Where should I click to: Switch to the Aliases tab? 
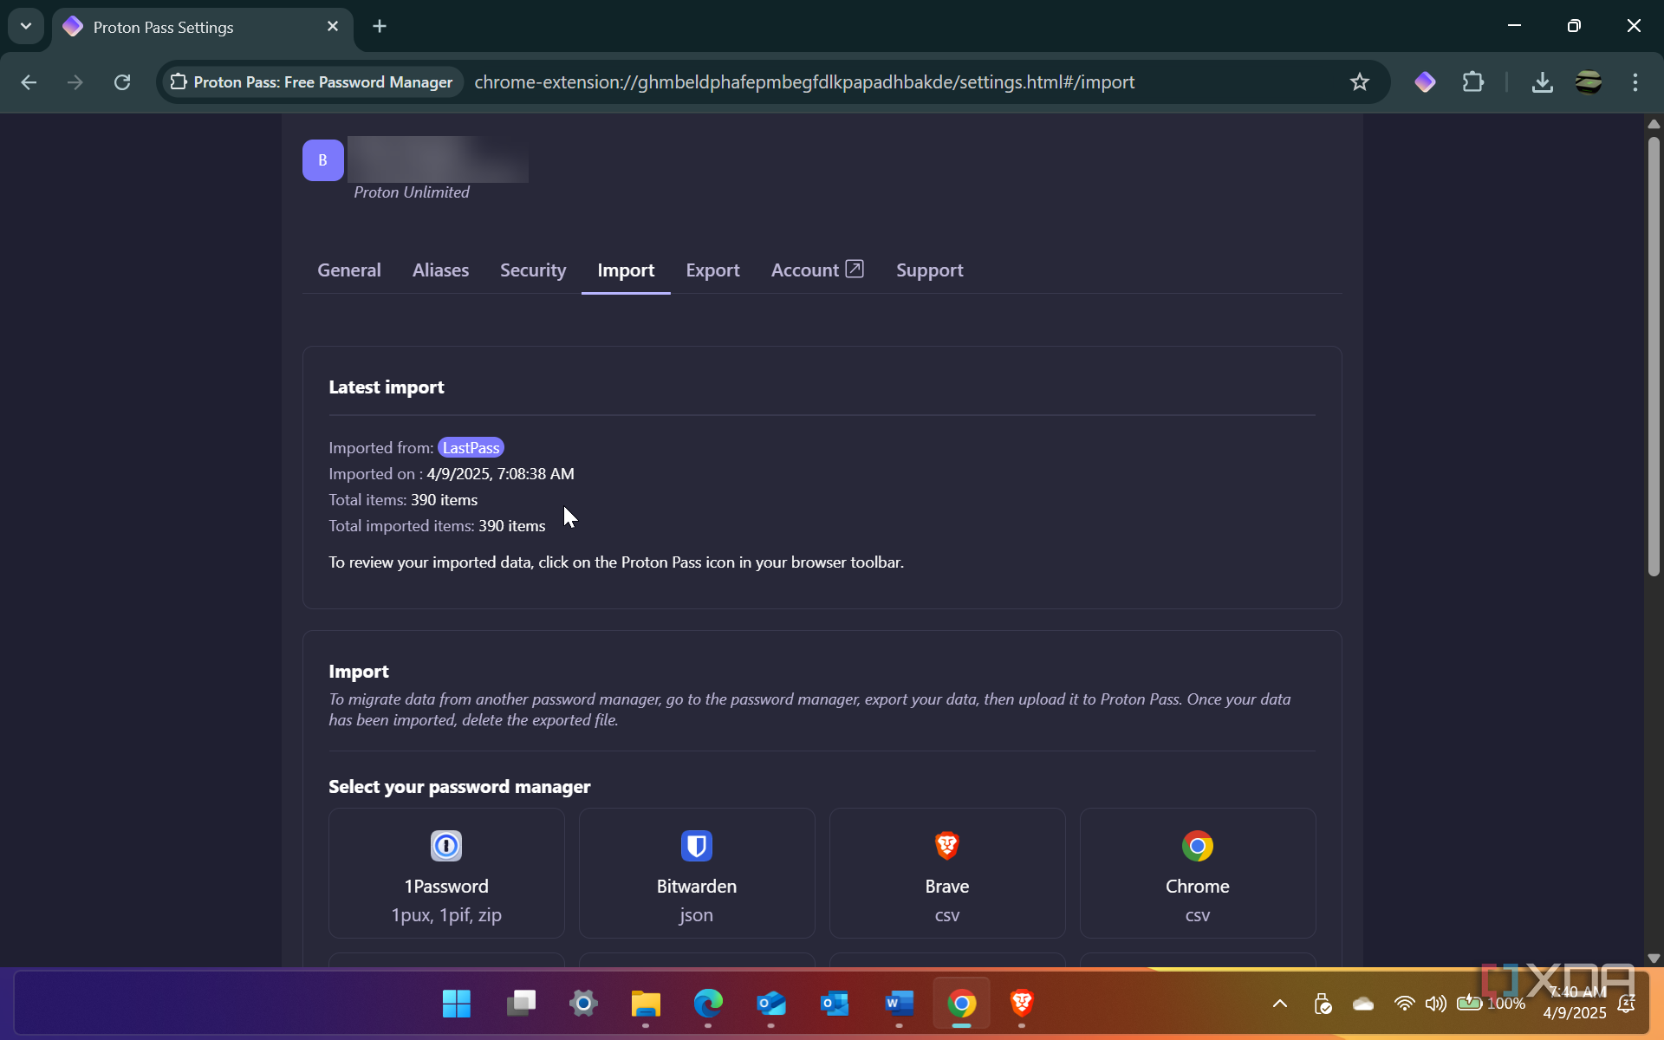(440, 270)
